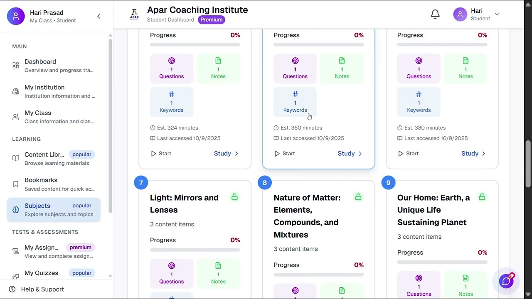Click lock icon on Our Home: Earth card
This screenshot has width=532, height=299.
coord(482,197)
